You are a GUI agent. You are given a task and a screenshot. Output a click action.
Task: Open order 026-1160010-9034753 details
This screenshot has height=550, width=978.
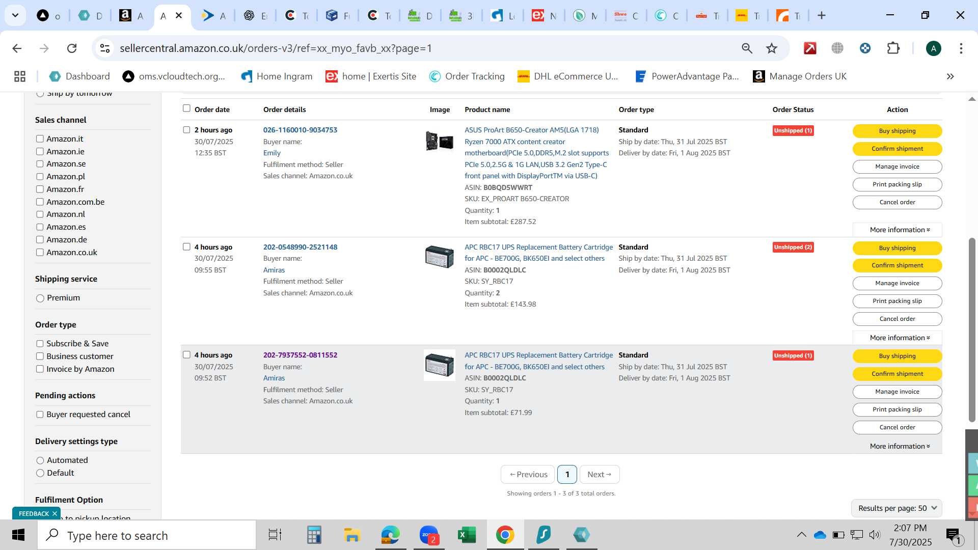[x=300, y=130]
